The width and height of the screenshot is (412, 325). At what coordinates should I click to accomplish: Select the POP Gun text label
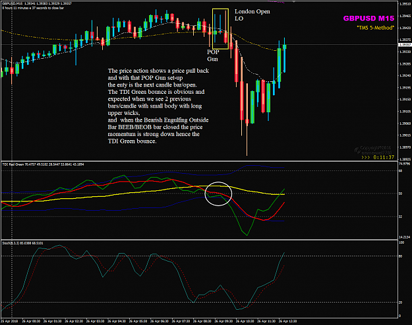tap(213, 55)
